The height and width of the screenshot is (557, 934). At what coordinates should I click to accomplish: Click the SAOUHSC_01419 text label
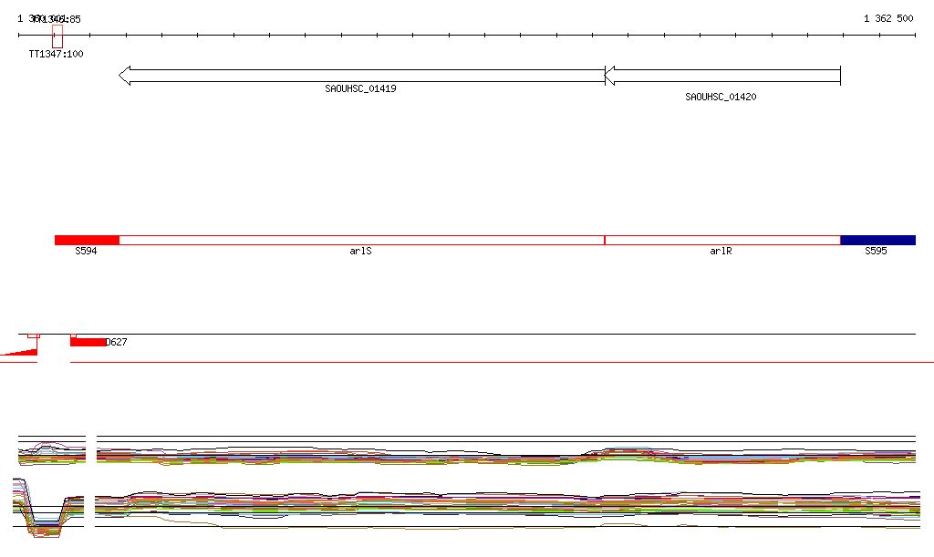[x=360, y=88]
